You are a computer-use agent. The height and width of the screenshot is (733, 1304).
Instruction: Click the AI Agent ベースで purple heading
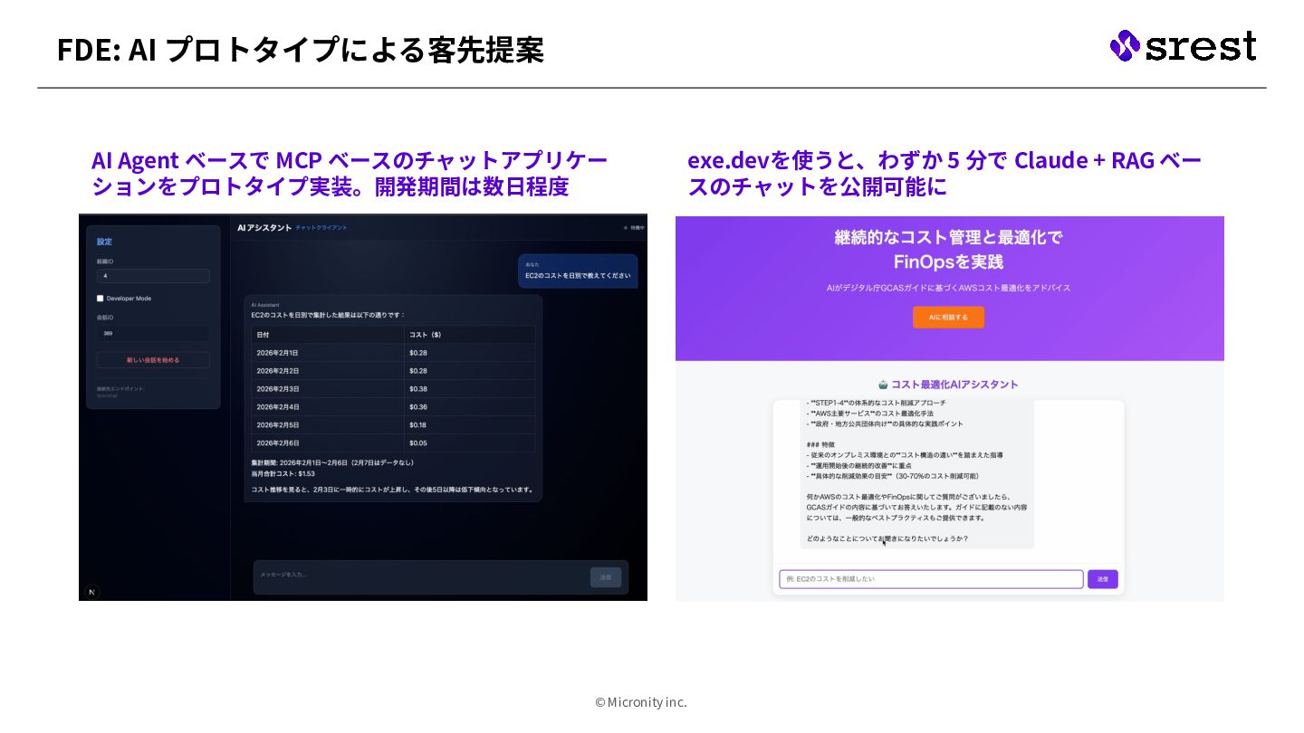[350, 173]
